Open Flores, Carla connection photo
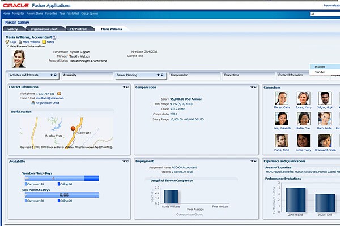The image size is (340, 226). pos(282,98)
